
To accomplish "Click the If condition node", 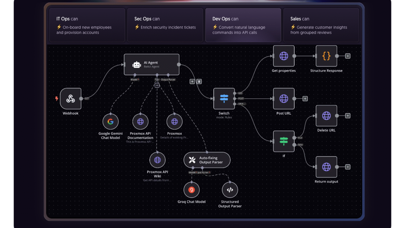I will coord(283,141).
